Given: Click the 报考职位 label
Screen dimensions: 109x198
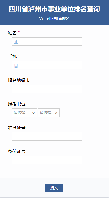Looking at the screenshot, I should [17, 104].
